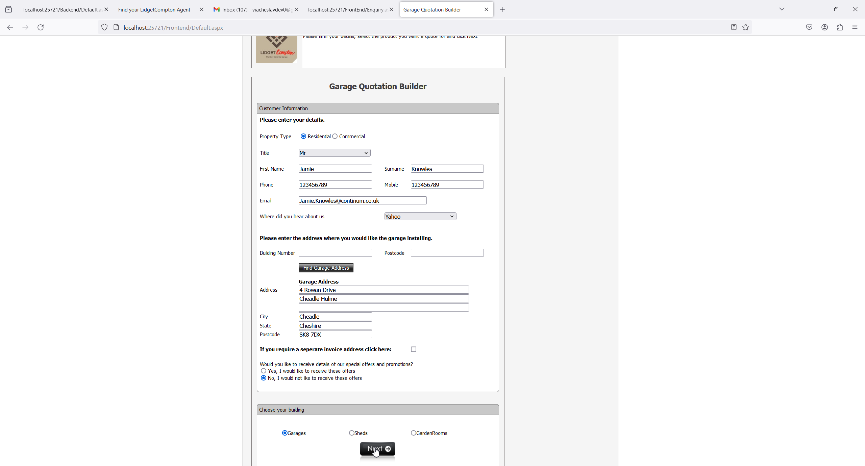Viewport: 865px width, 466px height.
Task: Open the Save to Pocket icon
Action: [809, 27]
